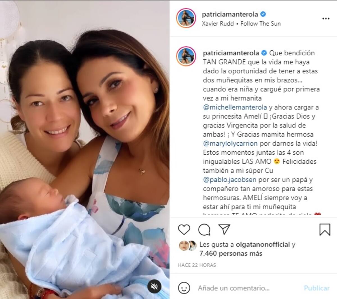
Task: Unmute the video with speaker icon
Action: [x=154, y=286]
